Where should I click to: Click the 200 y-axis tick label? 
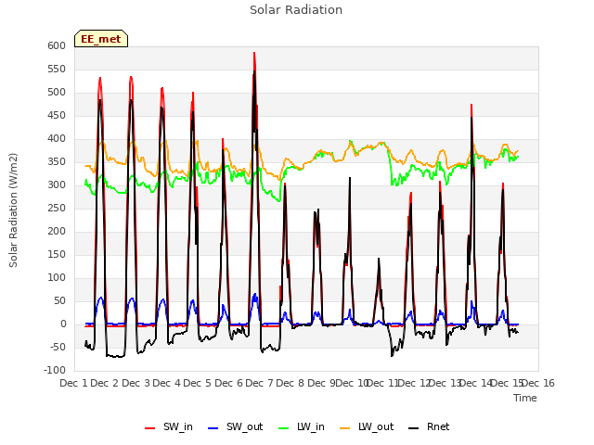[57, 231]
